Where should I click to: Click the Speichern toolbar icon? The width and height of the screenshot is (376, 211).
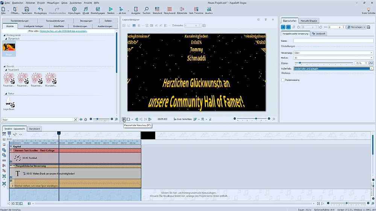[26, 9]
